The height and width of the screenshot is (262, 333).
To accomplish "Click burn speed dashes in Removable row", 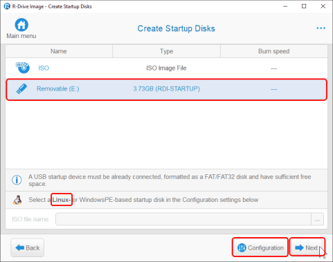I will click(x=274, y=89).
